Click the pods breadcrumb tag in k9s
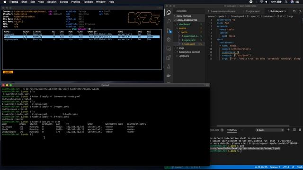This screenshot has height=170, width=303. (8, 72)
